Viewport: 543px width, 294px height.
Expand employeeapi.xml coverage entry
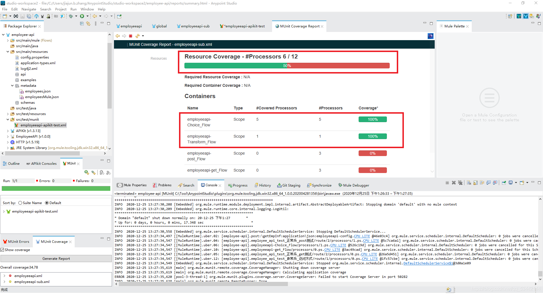pyautogui.click(x=4, y=276)
